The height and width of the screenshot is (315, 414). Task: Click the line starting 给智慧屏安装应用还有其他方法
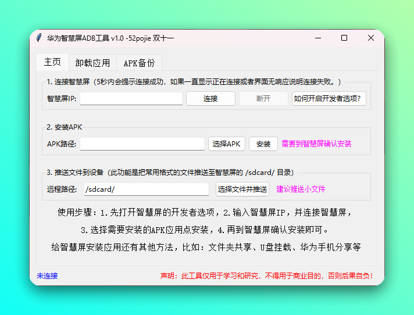tap(206, 248)
